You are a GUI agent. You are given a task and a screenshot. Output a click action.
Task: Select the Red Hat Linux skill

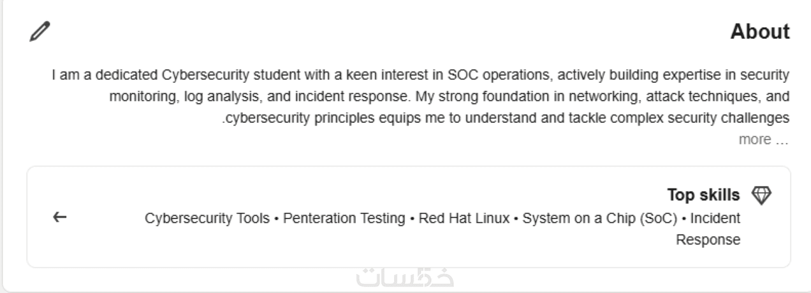[x=464, y=218]
